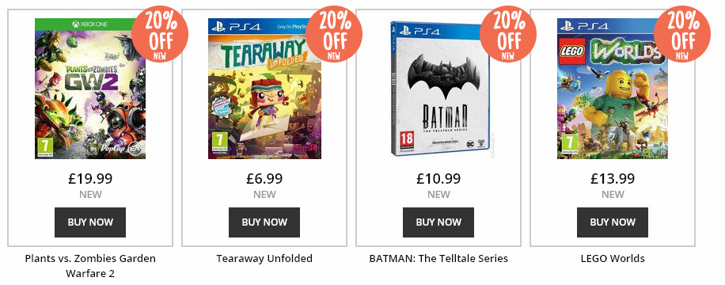Click the £10.99 price on Batman

[438, 178]
